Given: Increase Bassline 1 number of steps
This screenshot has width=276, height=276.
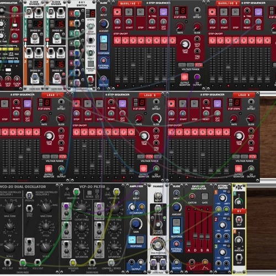Looking at the screenshot, I should 176,9.
